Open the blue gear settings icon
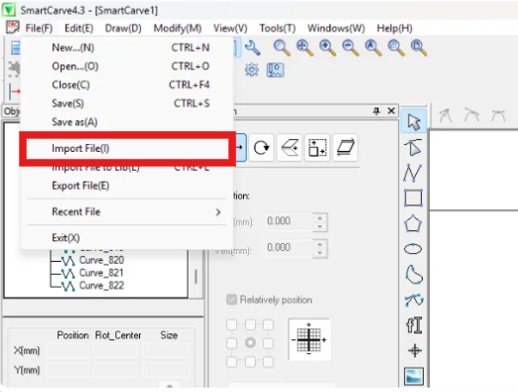Screen dimensions: 518x392 (x=252, y=69)
